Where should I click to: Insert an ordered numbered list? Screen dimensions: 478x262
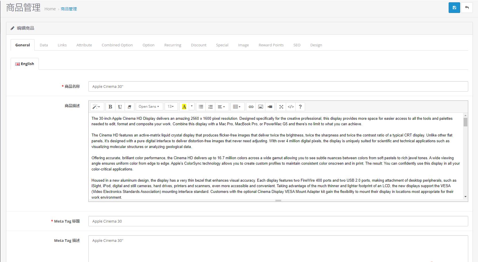[210, 107]
